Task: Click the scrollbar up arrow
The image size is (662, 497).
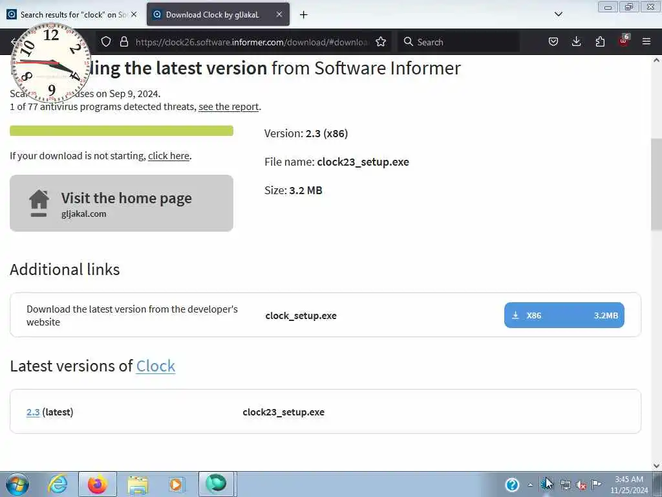Action: [x=656, y=60]
